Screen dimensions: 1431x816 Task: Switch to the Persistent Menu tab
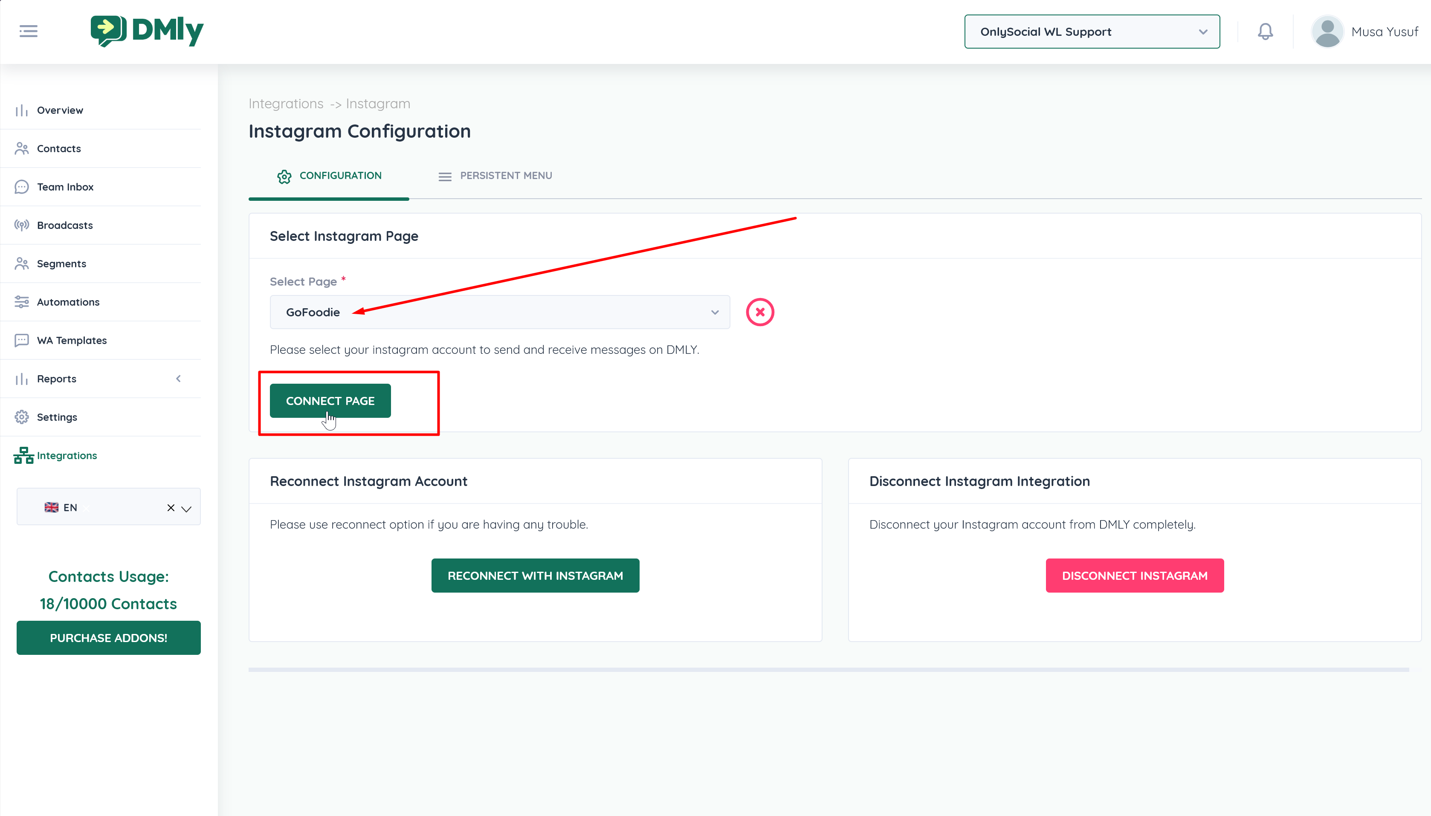point(495,176)
